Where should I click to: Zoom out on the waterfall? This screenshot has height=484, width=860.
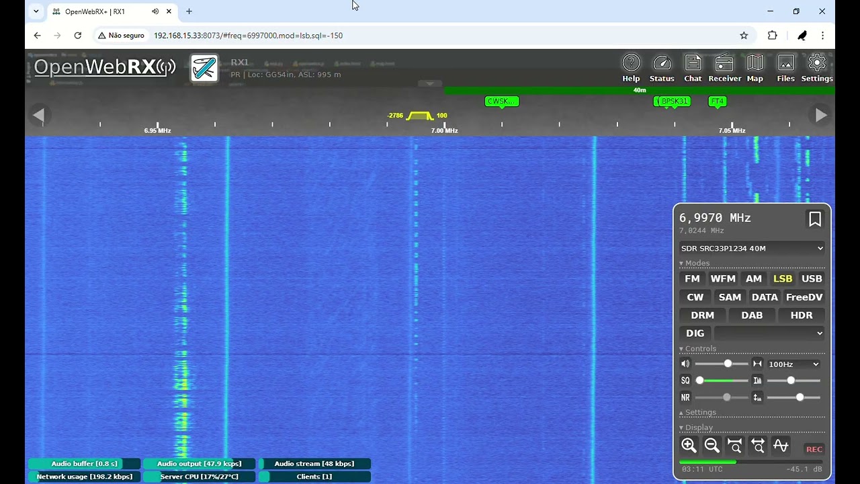point(712,446)
